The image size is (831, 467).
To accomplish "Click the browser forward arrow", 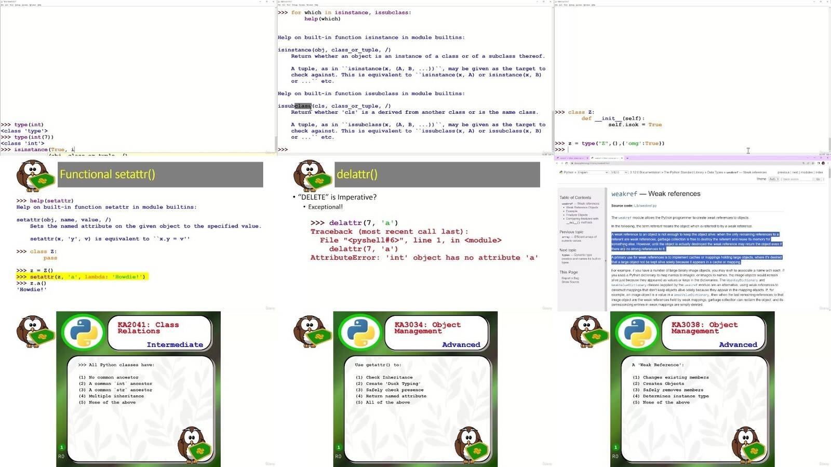I will coord(561,163).
